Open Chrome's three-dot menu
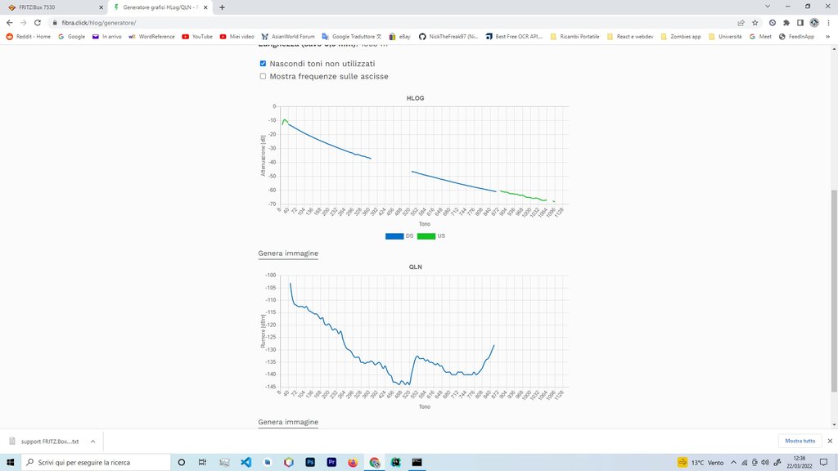Viewport: 838px width, 471px height. coord(828,23)
